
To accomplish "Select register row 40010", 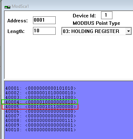I will pos(40,130).
